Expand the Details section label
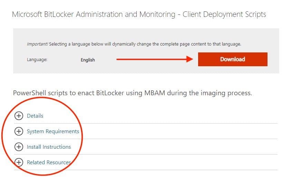Image resolution: width=292 pixels, height=177 pixels. click(x=35, y=116)
